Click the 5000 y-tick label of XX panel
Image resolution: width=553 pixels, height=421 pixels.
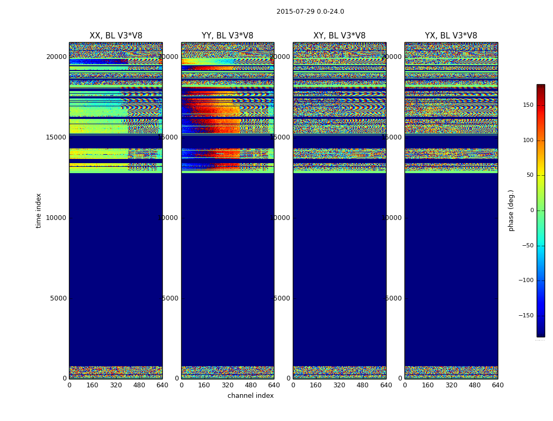58,298
